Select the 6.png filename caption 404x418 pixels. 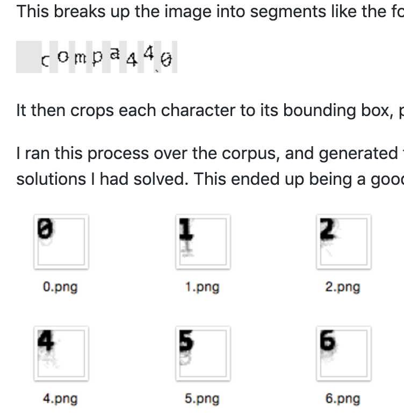pos(343,399)
